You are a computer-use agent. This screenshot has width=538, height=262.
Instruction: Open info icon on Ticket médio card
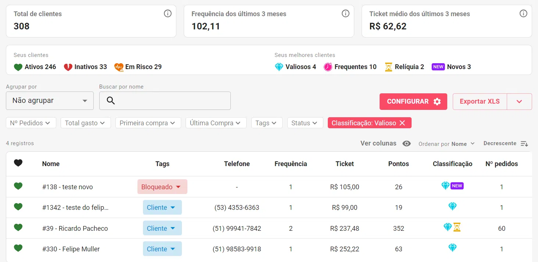(x=523, y=14)
